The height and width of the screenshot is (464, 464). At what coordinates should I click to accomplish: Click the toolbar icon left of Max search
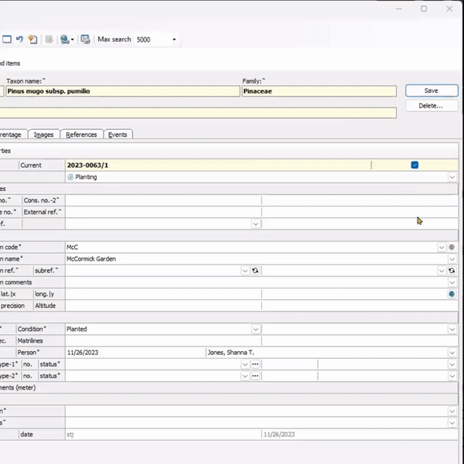(x=85, y=39)
